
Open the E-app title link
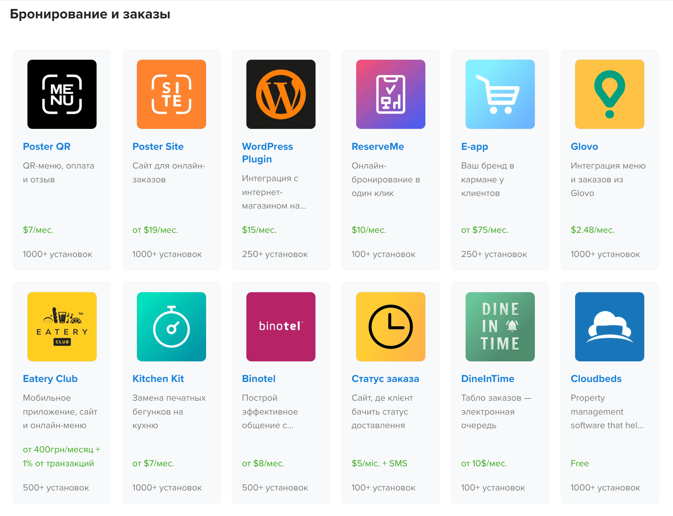coord(474,147)
